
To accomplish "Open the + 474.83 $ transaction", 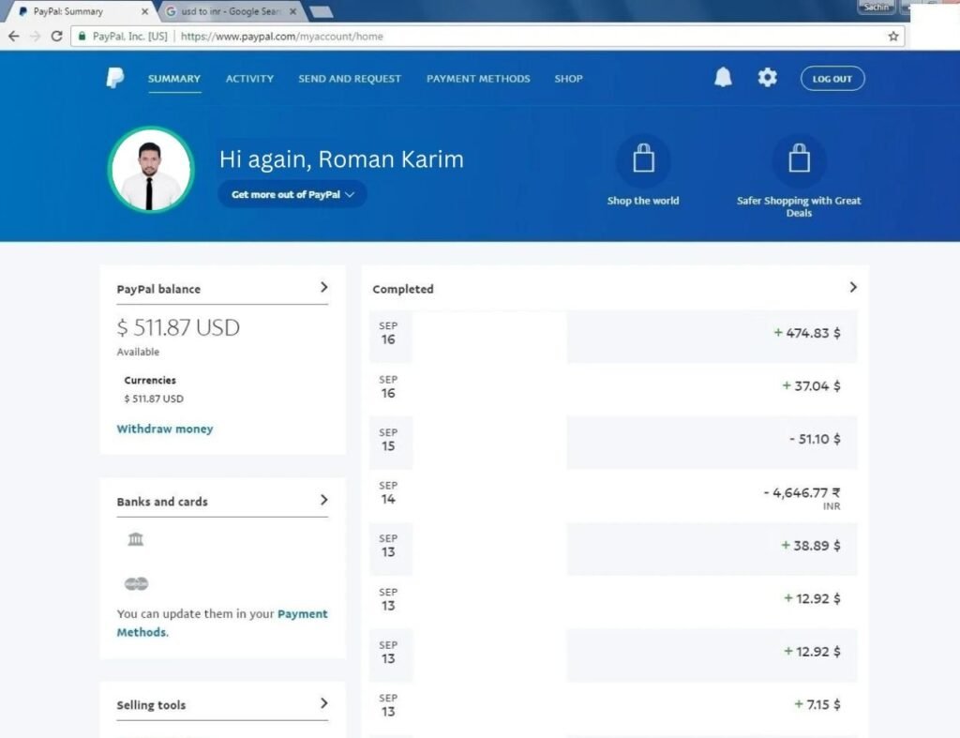I will tap(613, 336).
